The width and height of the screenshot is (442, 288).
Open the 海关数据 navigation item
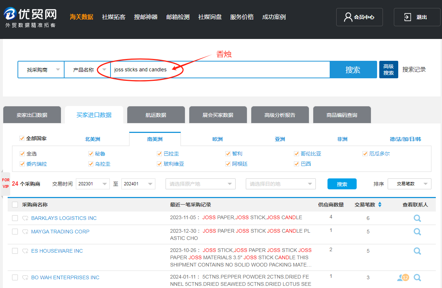[x=82, y=17]
